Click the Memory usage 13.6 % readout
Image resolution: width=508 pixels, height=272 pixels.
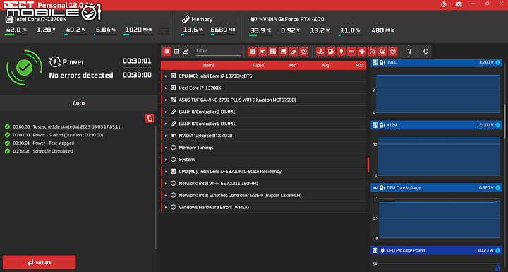(193, 30)
